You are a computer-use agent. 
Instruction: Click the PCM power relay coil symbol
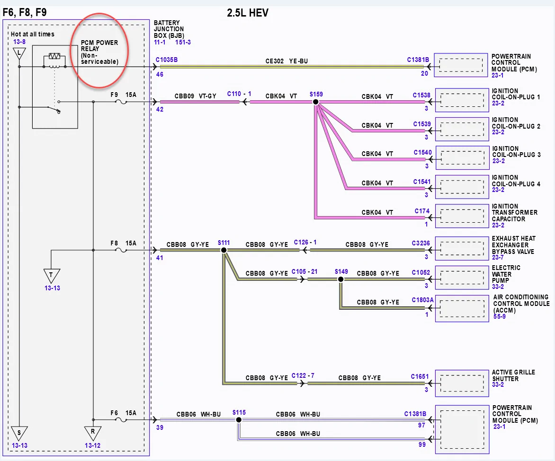[x=54, y=61]
